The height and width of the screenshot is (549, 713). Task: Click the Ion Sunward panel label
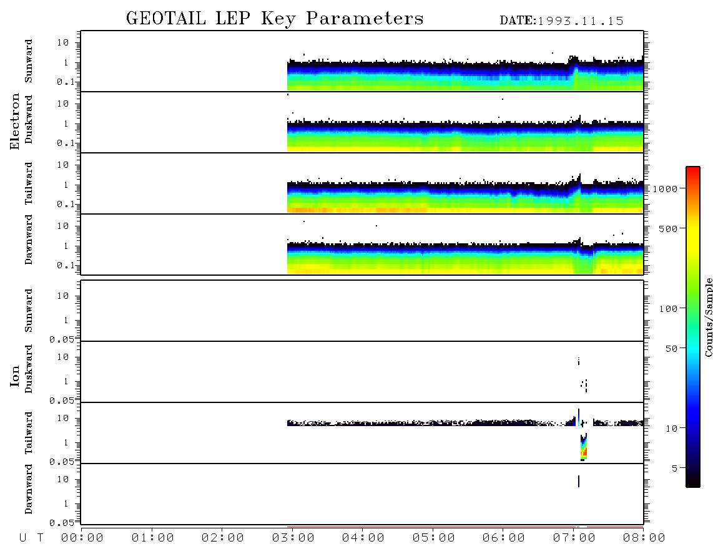[29, 311]
